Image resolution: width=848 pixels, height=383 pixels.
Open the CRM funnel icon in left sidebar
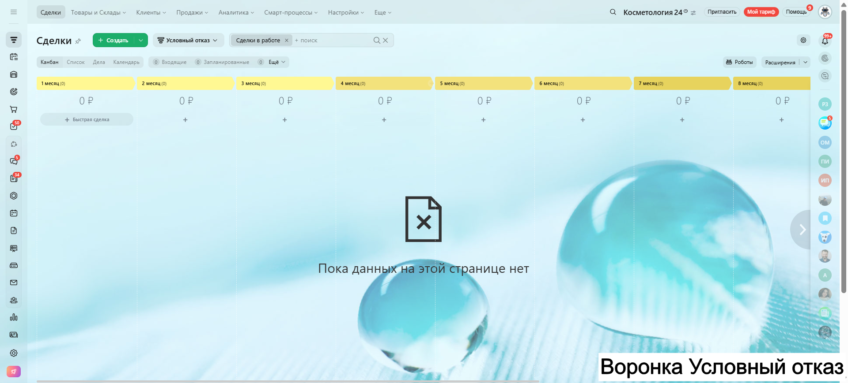[14, 40]
